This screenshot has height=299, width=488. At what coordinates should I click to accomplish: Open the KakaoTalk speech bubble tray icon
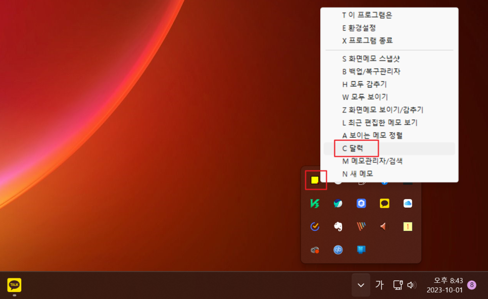384,204
